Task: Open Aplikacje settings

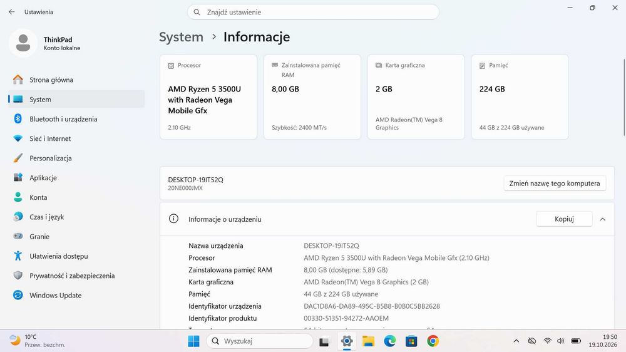Action: point(76,178)
